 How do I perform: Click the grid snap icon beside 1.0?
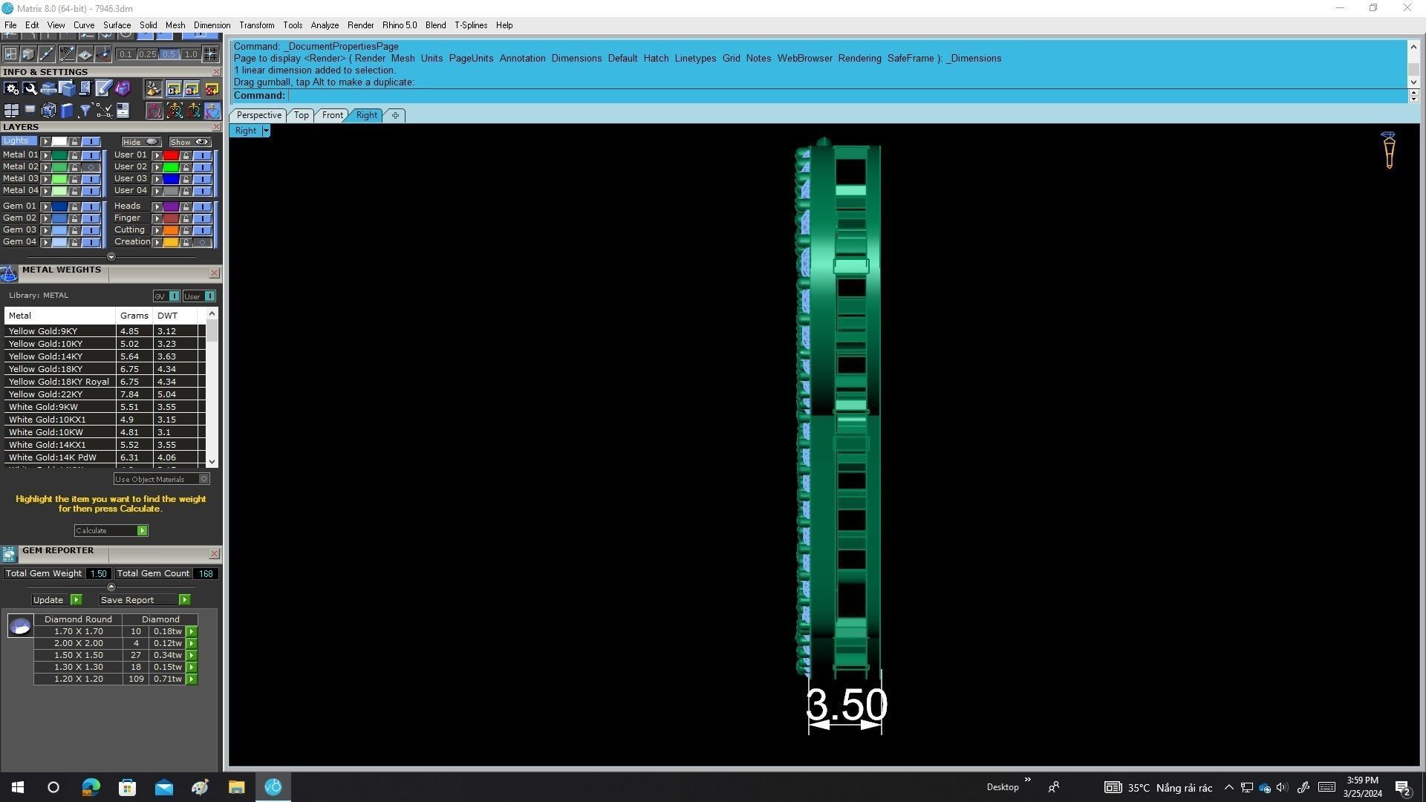(210, 54)
